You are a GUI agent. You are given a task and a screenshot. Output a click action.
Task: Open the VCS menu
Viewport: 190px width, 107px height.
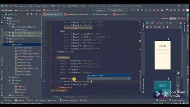point(69,6)
